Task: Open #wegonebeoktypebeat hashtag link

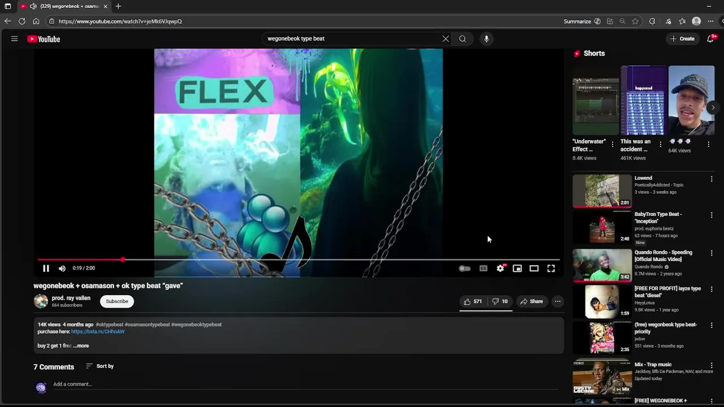Action: pos(196,324)
